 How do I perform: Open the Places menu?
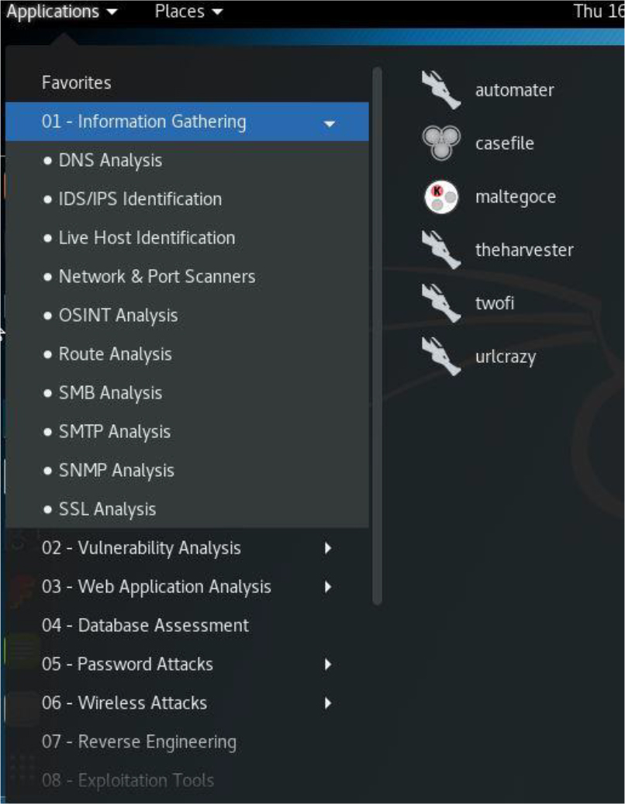(x=188, y=12)
